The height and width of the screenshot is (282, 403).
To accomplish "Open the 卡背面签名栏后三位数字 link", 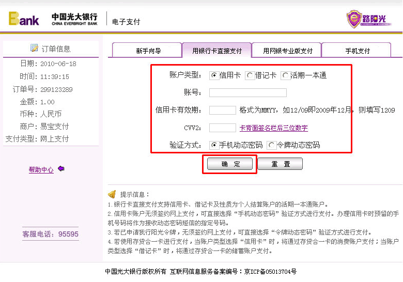I will [274, 128].
